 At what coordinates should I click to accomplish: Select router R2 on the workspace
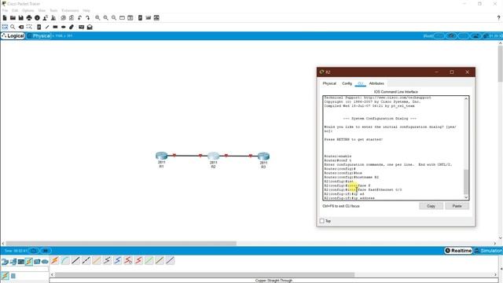[213, 156]
